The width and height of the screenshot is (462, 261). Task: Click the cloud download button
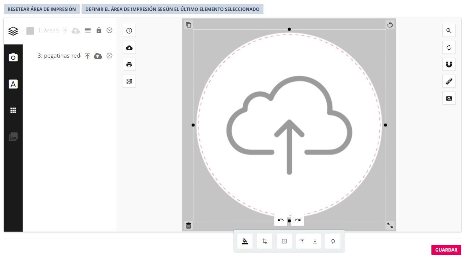129,47
